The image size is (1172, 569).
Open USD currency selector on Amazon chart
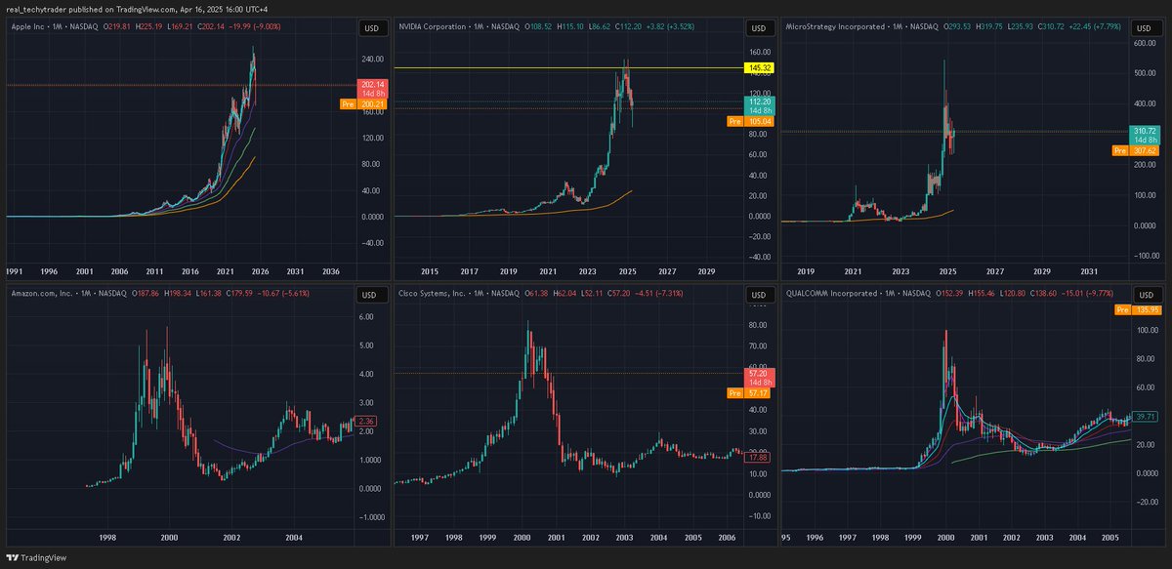(370, 295)
